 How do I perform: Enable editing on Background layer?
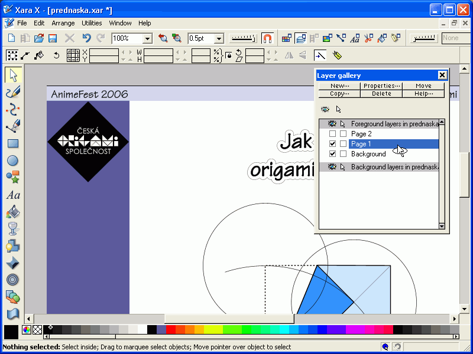pyautogui.click(x=343, y=154)
